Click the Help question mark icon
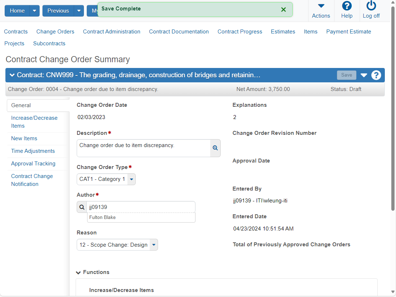This screenshot has width=396, height=297. pyautogui.click(x=347, y=6)
